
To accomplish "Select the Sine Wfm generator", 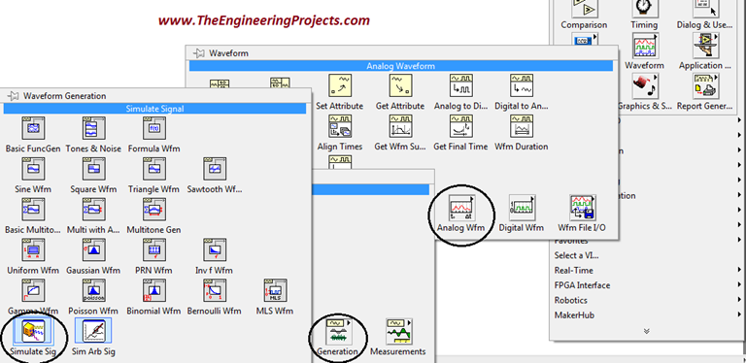I will (33, 169).
